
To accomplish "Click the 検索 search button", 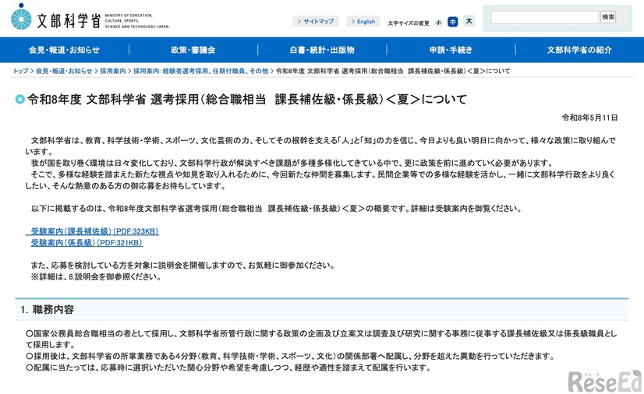I will coord(608,17).
